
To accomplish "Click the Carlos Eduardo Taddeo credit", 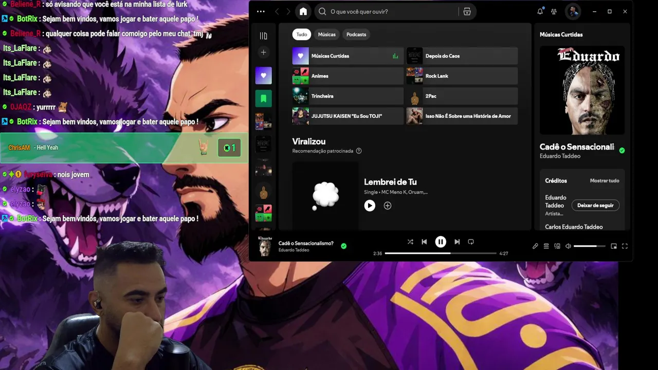I will pyautogui.click(x=574, y=227).
